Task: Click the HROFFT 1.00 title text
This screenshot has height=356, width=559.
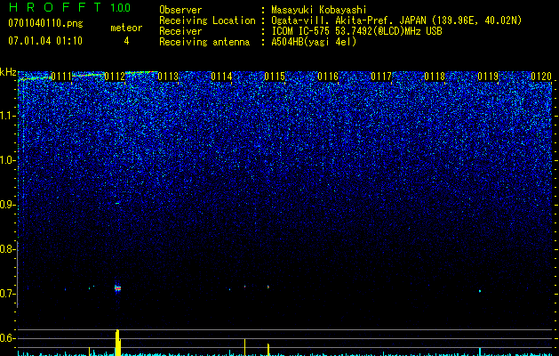Action: (x=69, y=7)
